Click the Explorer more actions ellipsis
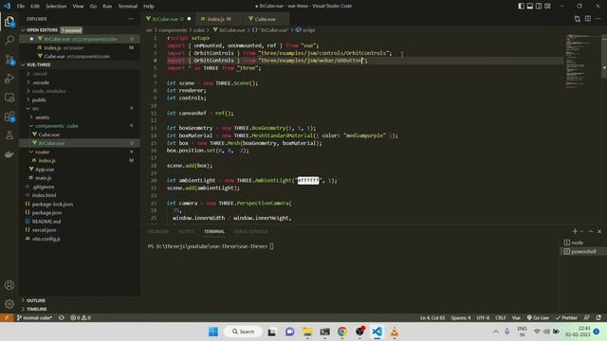 click(131, 19)
